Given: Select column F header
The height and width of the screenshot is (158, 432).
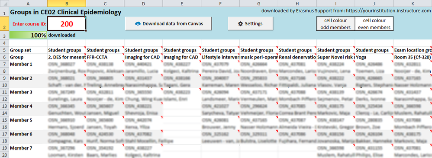Looking at the screenshot, I should pyautogui.click(x=220, y=3).
